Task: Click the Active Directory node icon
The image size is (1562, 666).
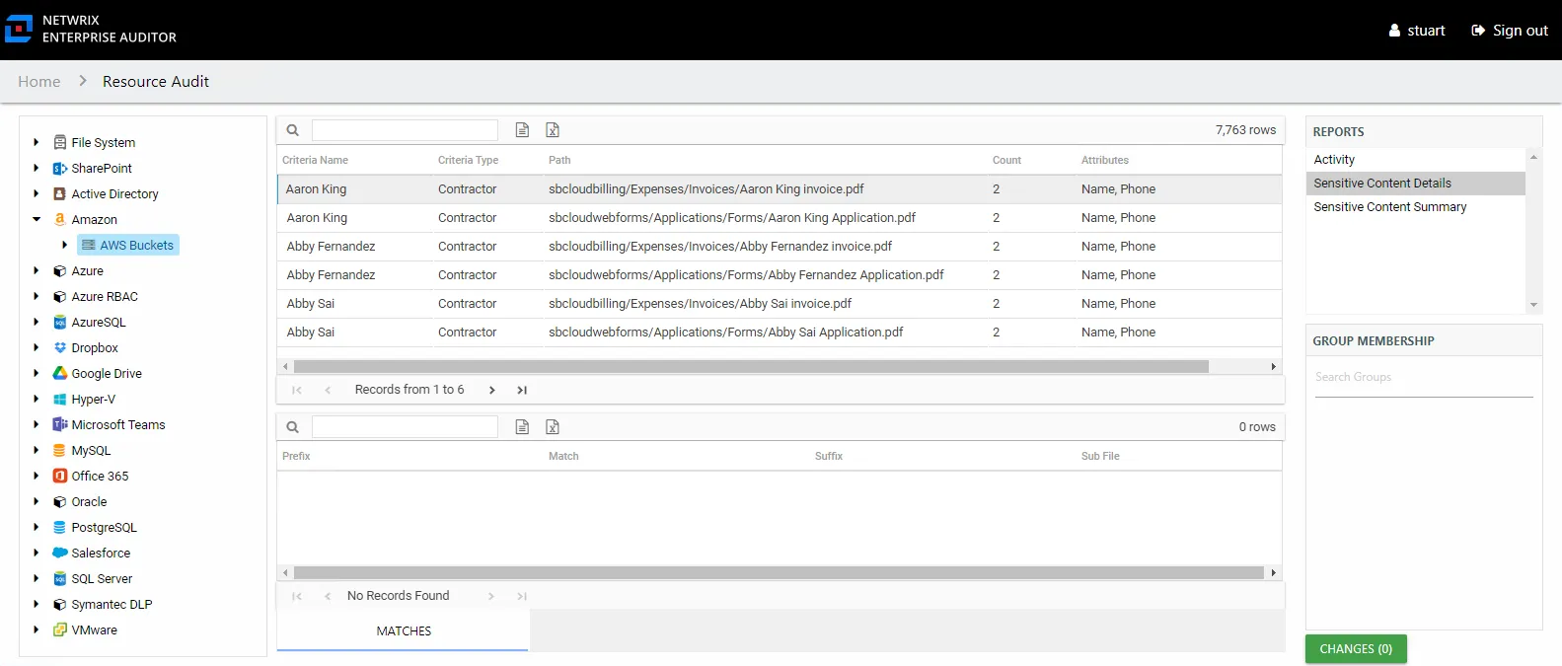Action: 60,193
